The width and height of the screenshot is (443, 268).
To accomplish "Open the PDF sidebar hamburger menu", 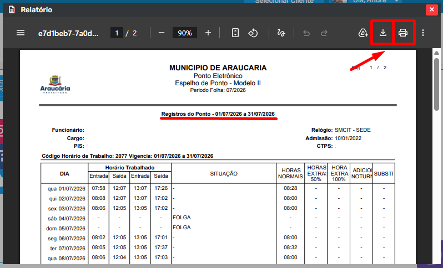I will tap(21, 33).
